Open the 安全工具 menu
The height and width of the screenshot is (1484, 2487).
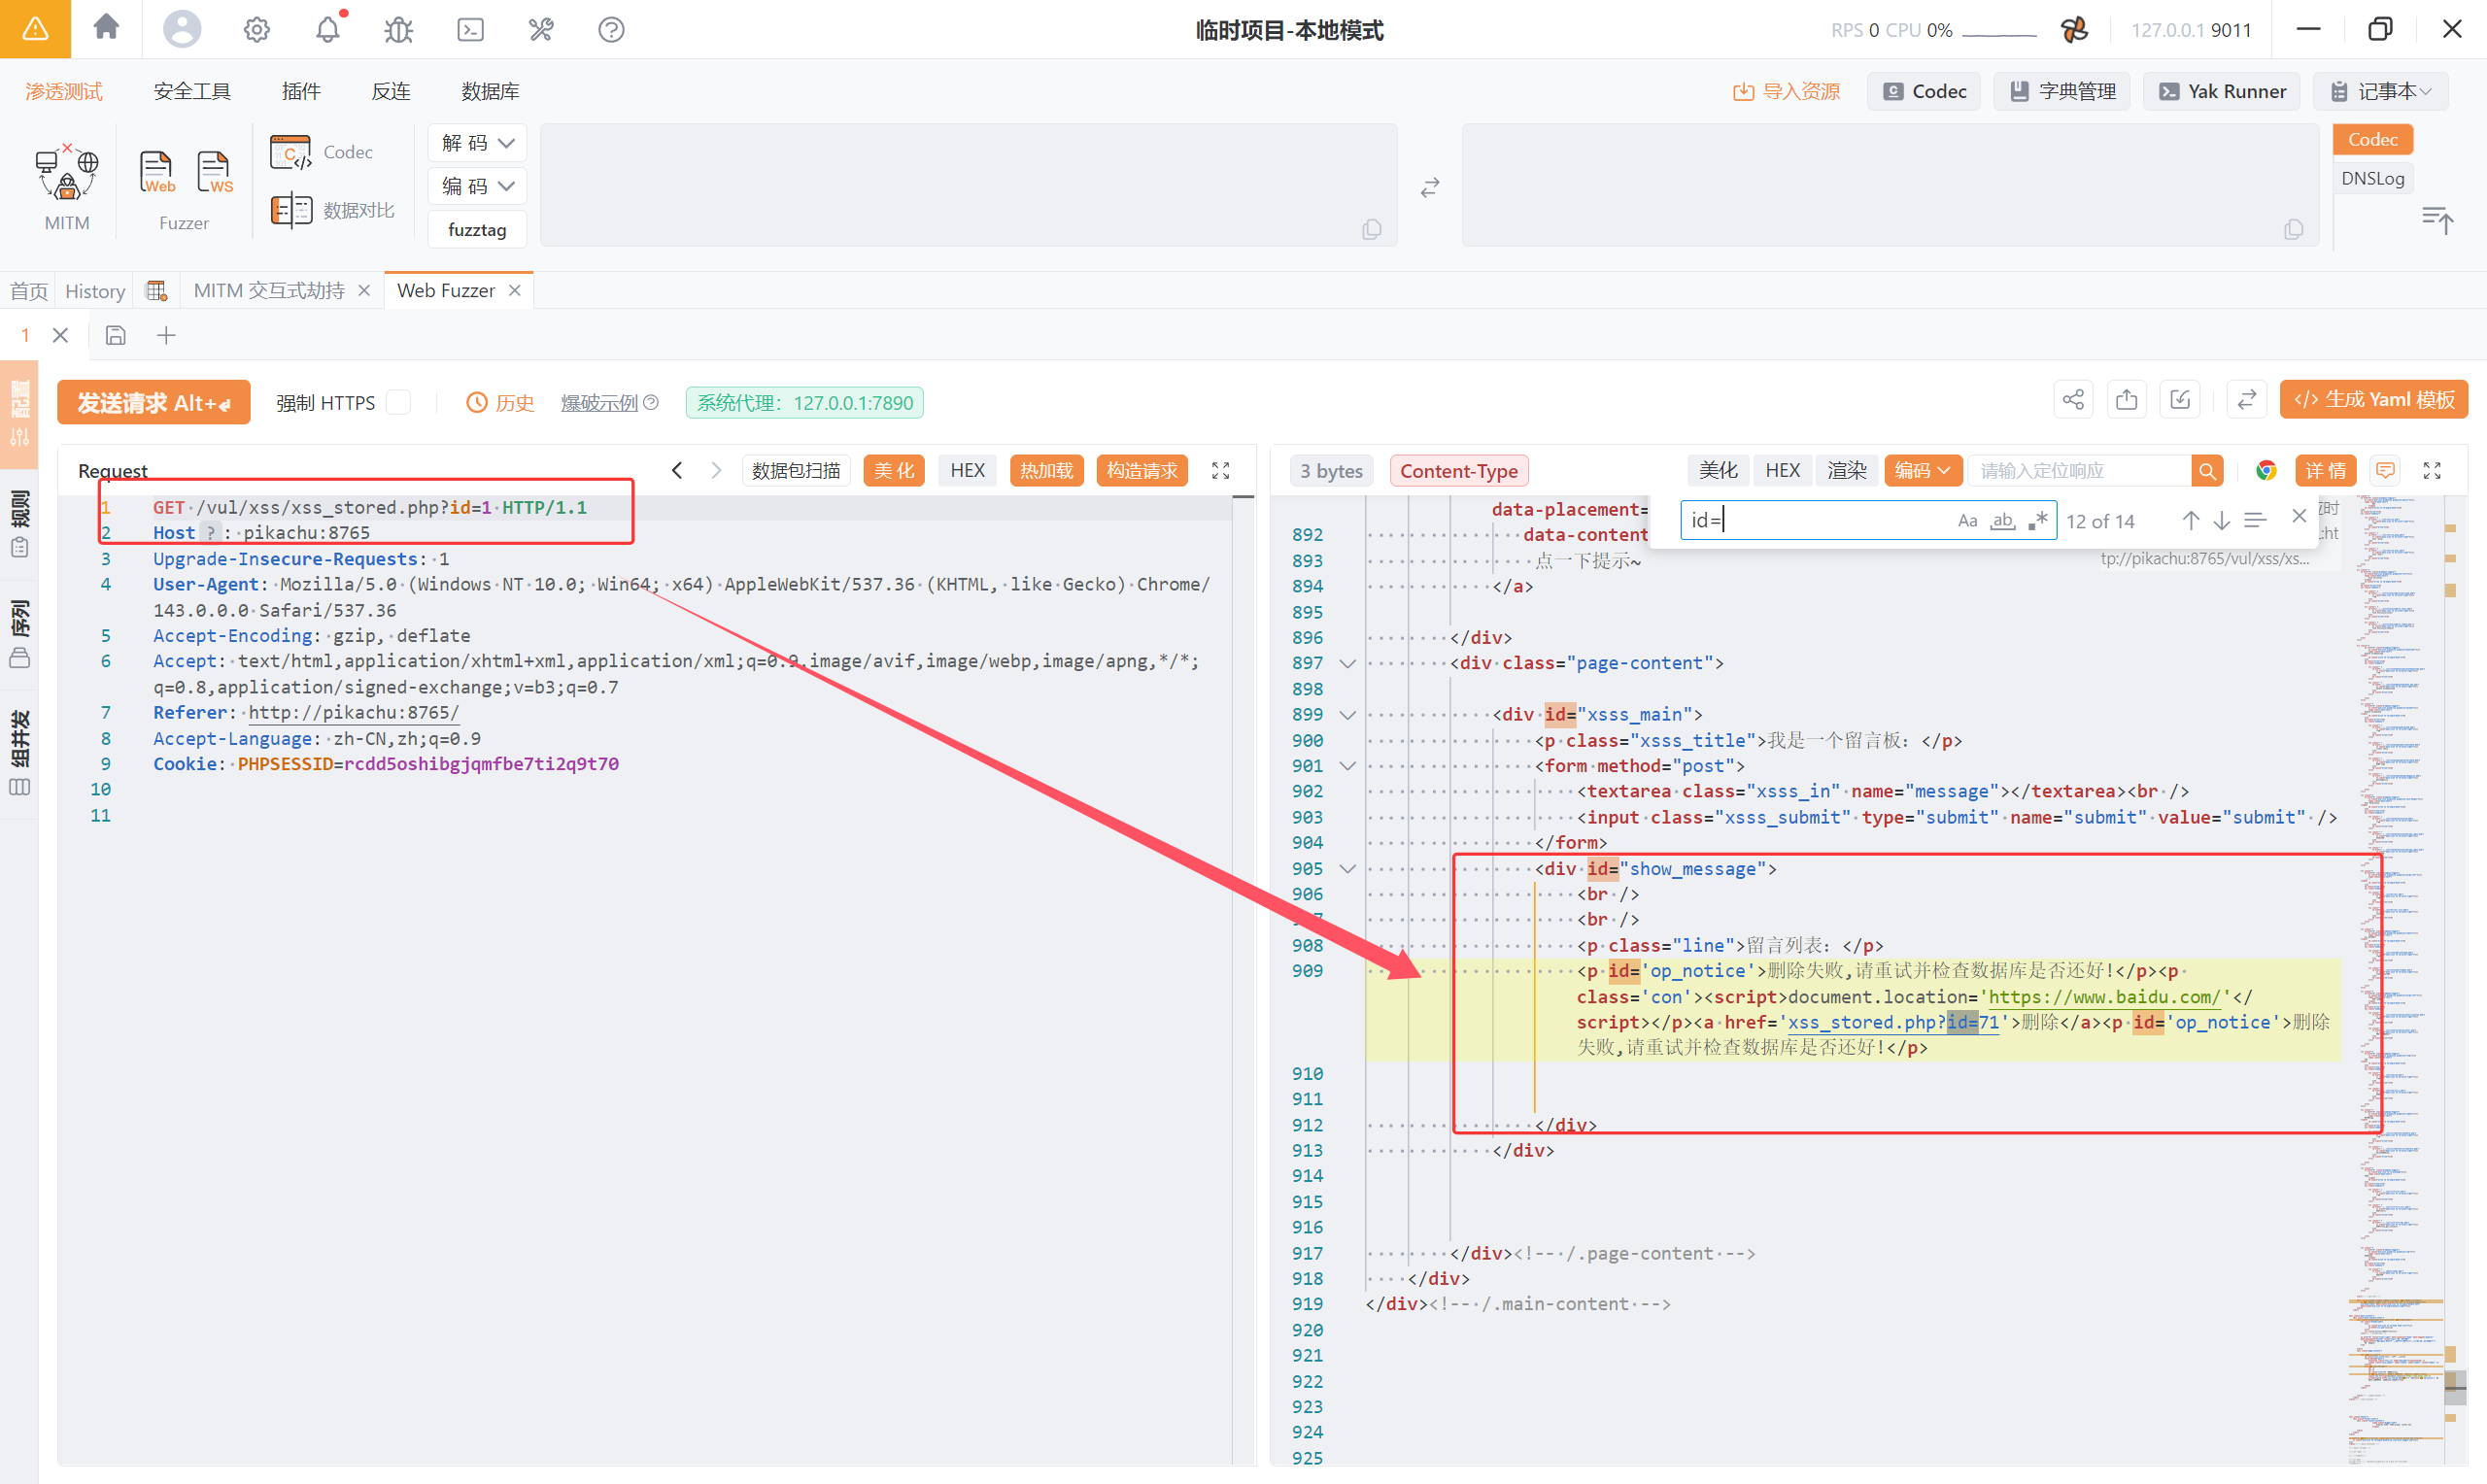[x=191, y=91]
